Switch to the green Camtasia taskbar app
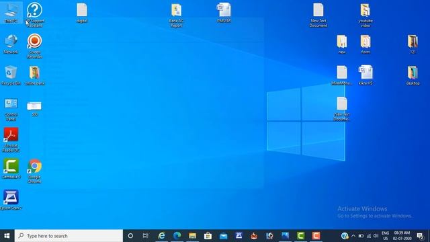This screenshot has height=242, width=430. 300,236
